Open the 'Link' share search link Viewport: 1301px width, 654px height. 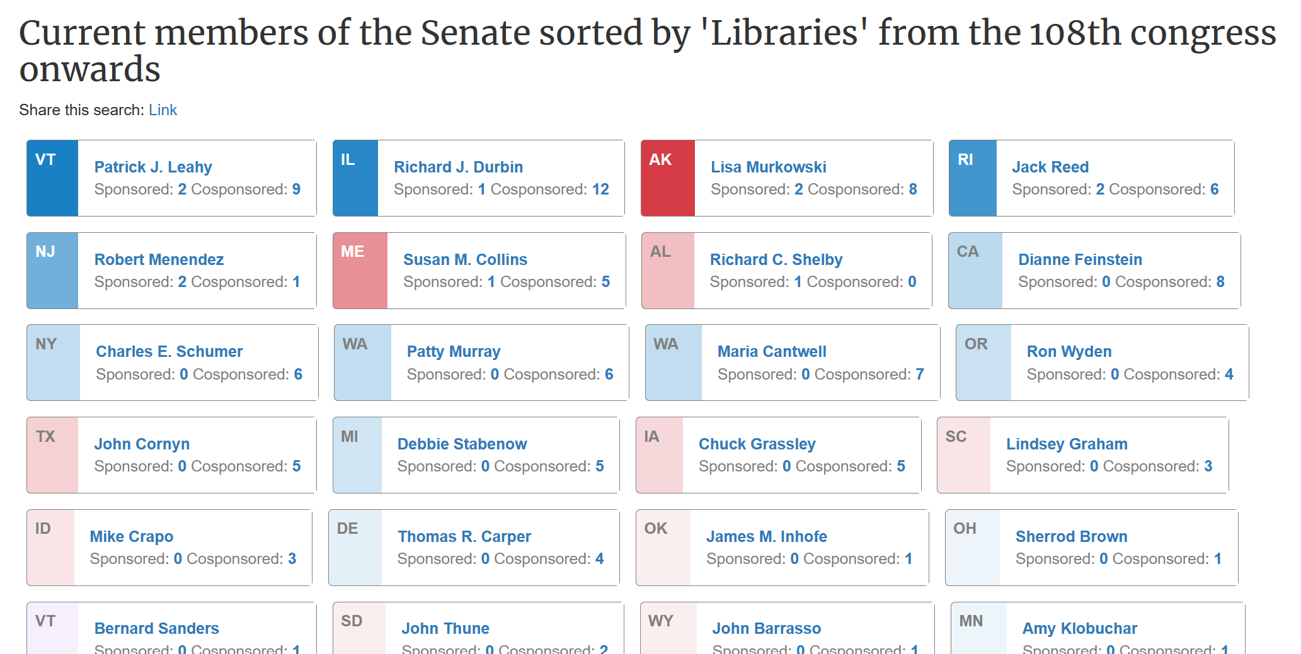pos(163,110)
